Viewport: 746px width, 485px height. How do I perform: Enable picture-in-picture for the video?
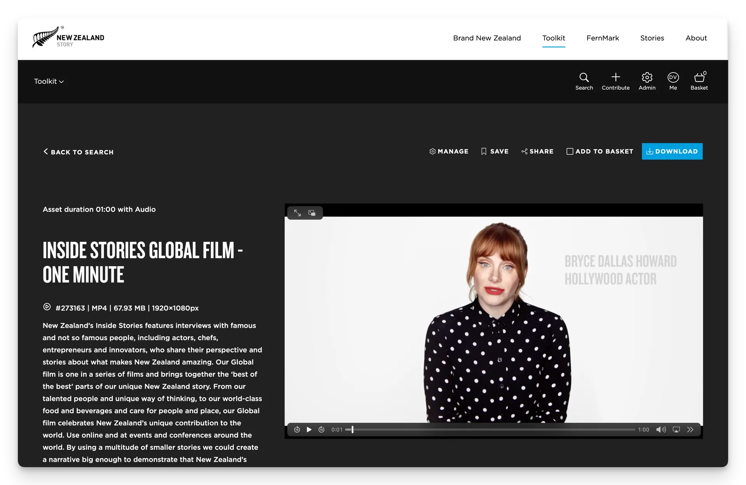(311, 213)
